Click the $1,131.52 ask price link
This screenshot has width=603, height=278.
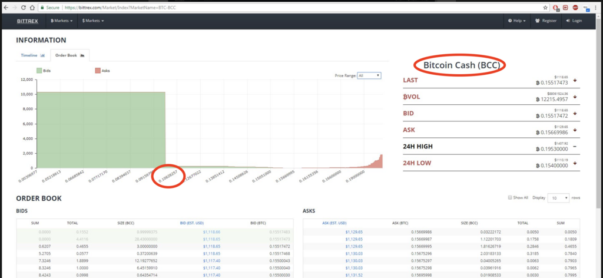coord(354,275)
